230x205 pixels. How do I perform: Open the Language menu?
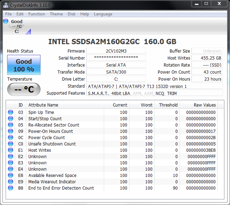click(103, 14)
